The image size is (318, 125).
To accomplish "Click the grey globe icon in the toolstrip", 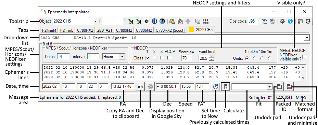I will point(272,21).
